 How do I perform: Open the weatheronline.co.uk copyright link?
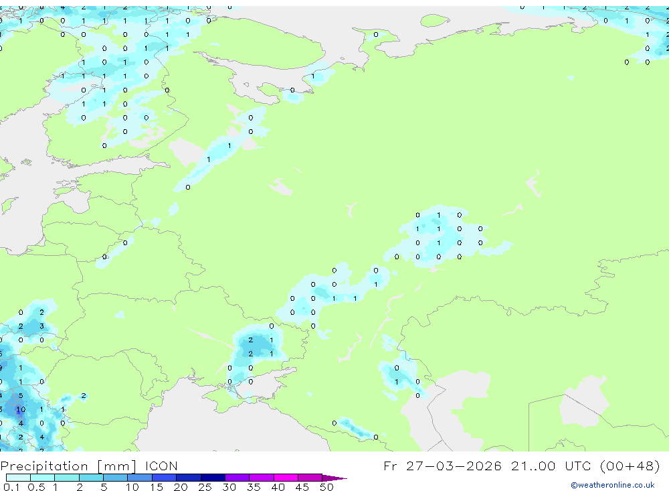613,485
